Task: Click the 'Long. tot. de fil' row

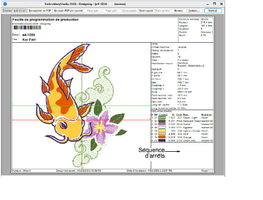Action: pos(170,105)
